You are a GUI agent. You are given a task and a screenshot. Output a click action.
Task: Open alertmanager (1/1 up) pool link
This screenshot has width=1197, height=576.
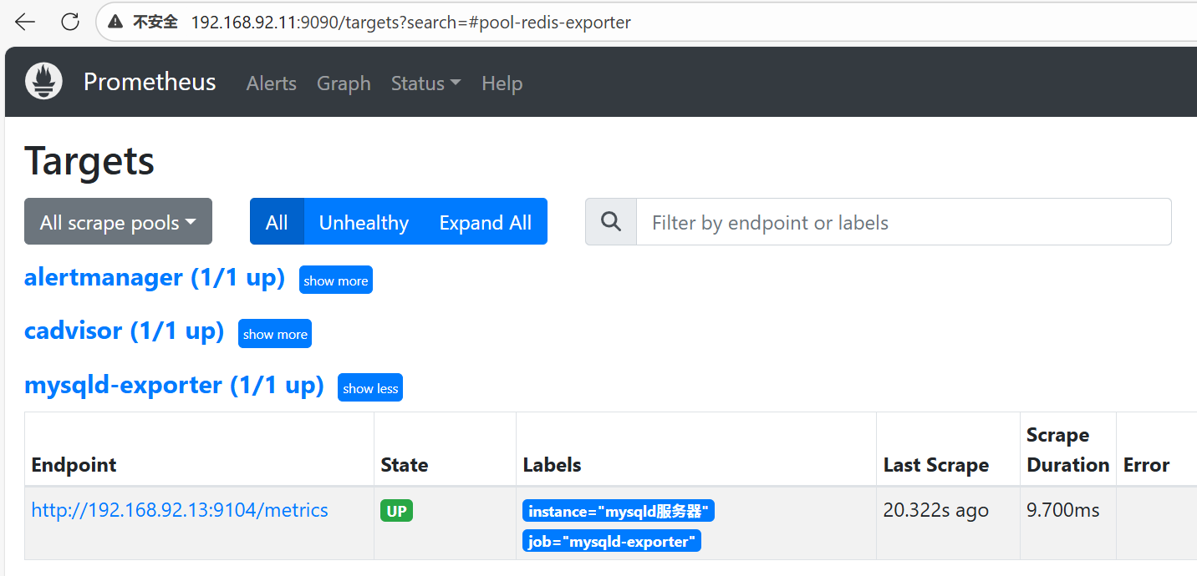[x=155, y=277]
